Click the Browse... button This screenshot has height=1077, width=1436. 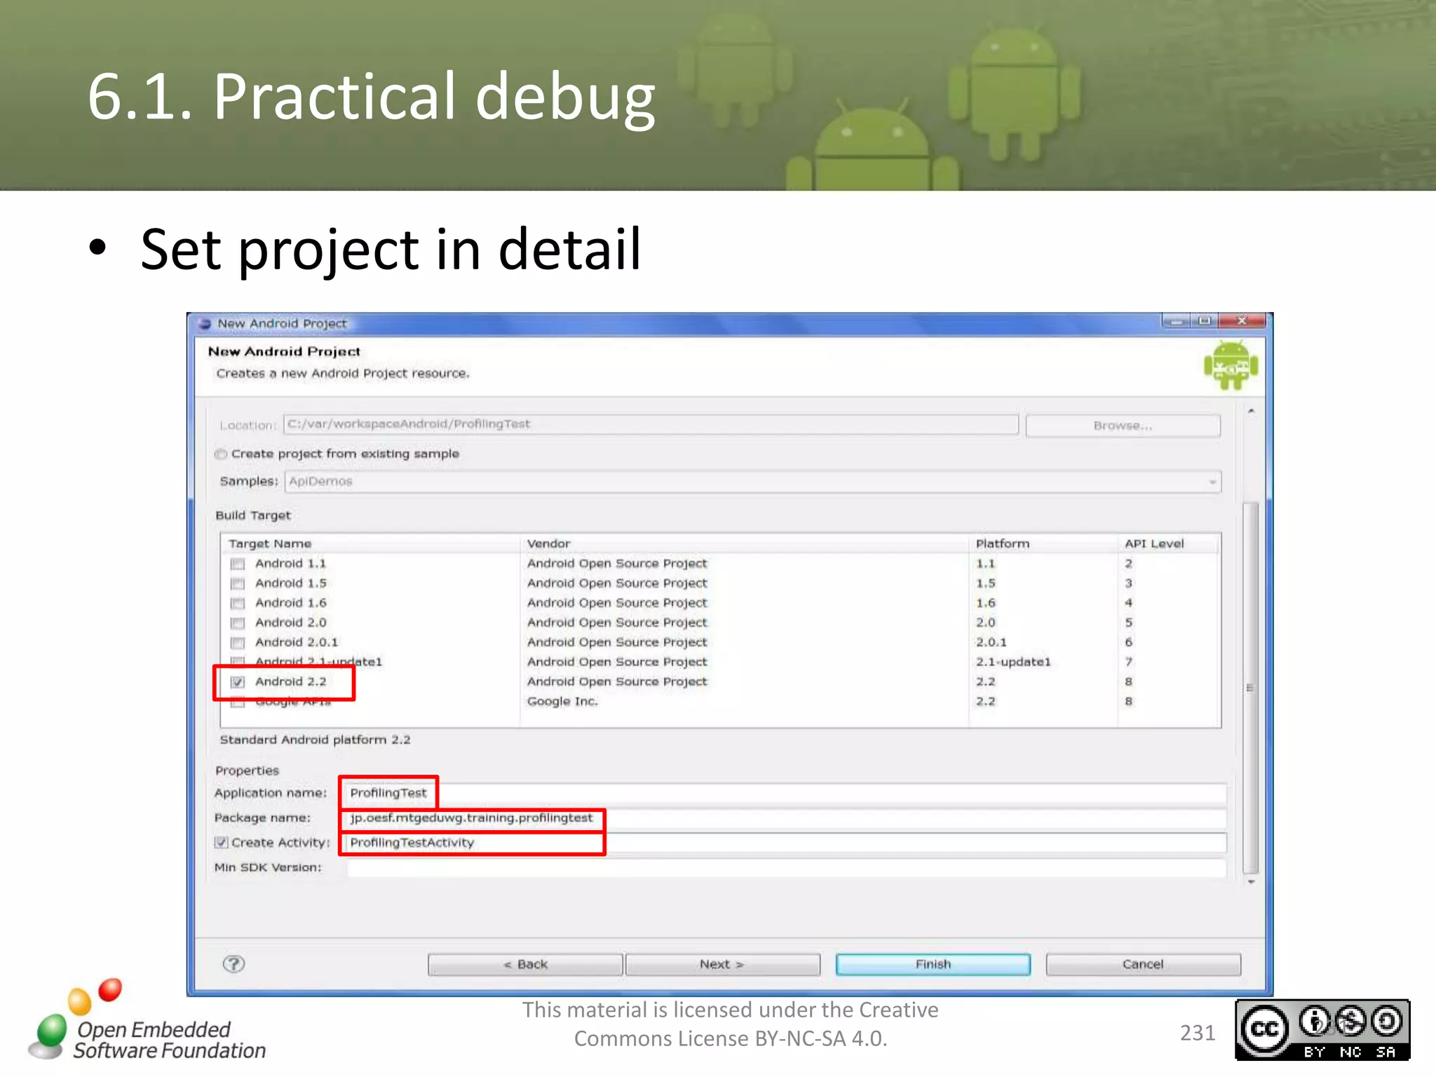pos(1123,426)
